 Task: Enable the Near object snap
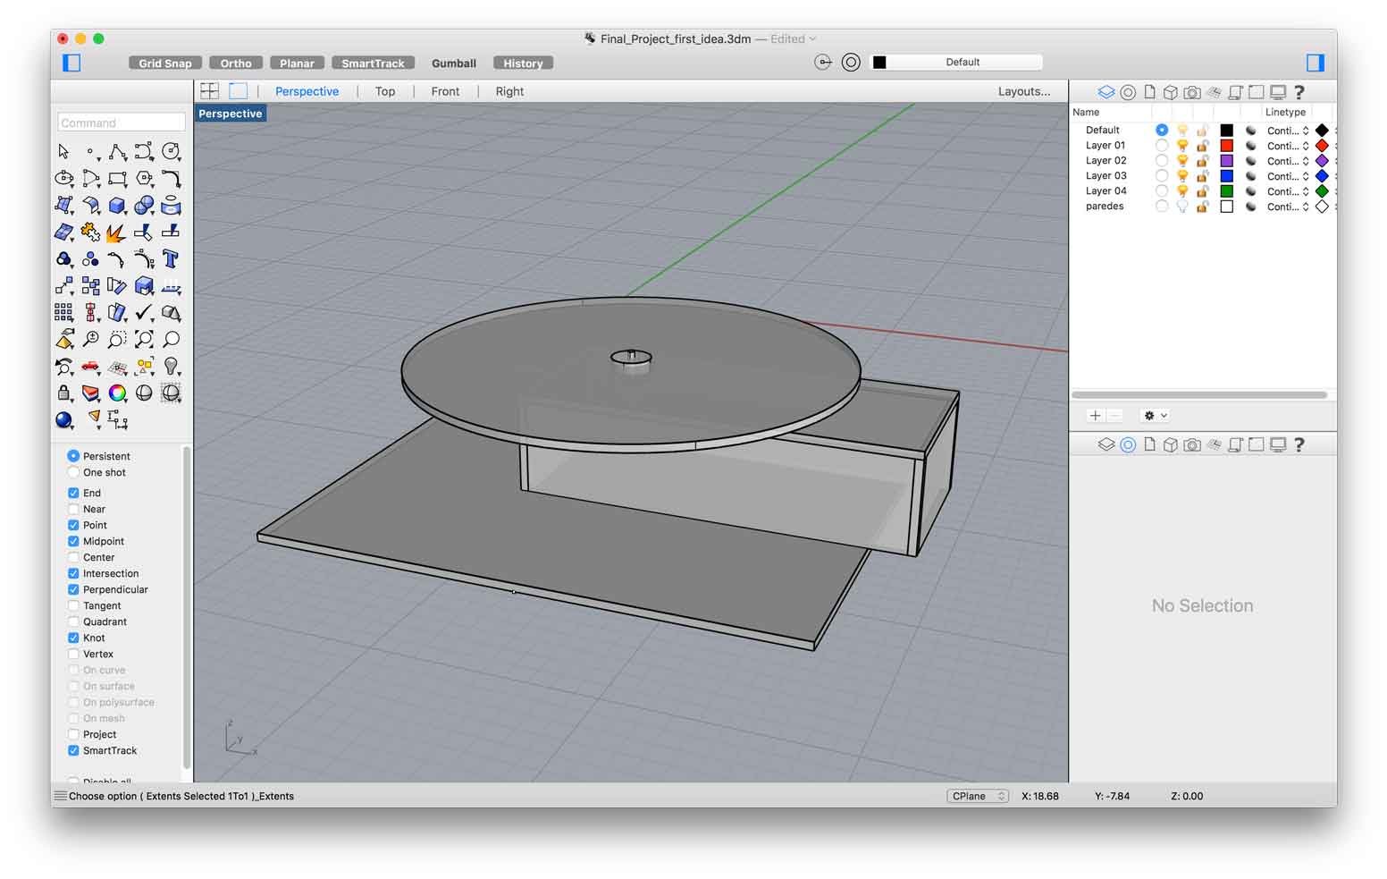(73, 509)
